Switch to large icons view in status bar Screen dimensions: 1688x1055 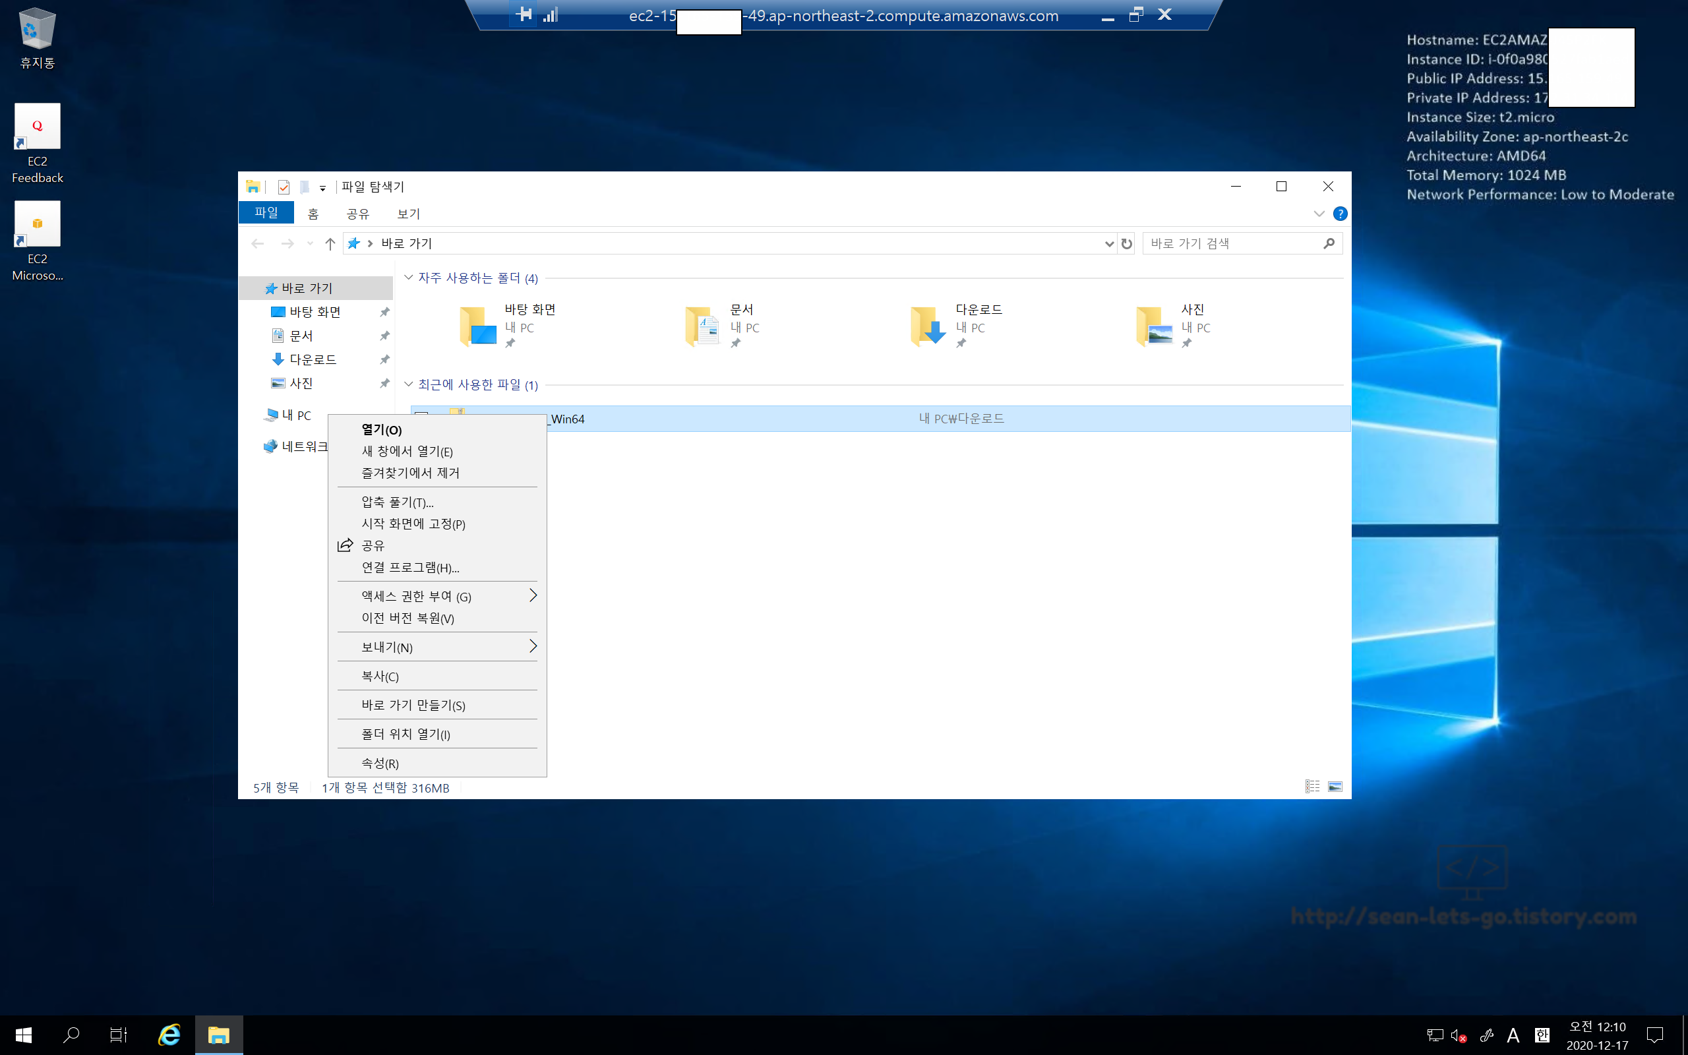point(1335,787)
